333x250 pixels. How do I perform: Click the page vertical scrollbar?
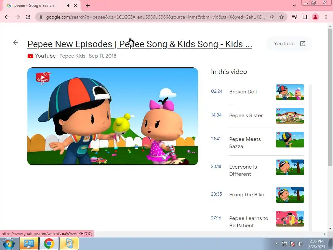pyautogui.click(x=330, y=98)
